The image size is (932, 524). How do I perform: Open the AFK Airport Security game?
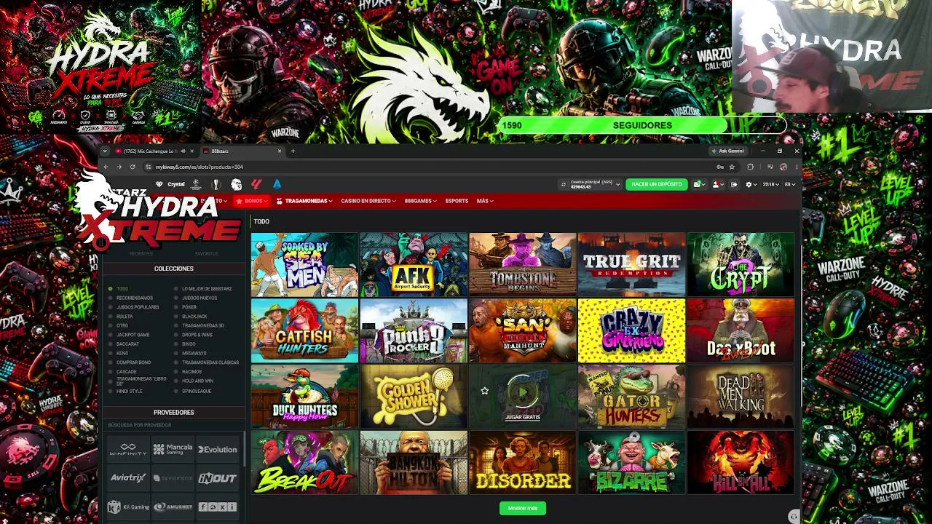[x=414, y=265]
